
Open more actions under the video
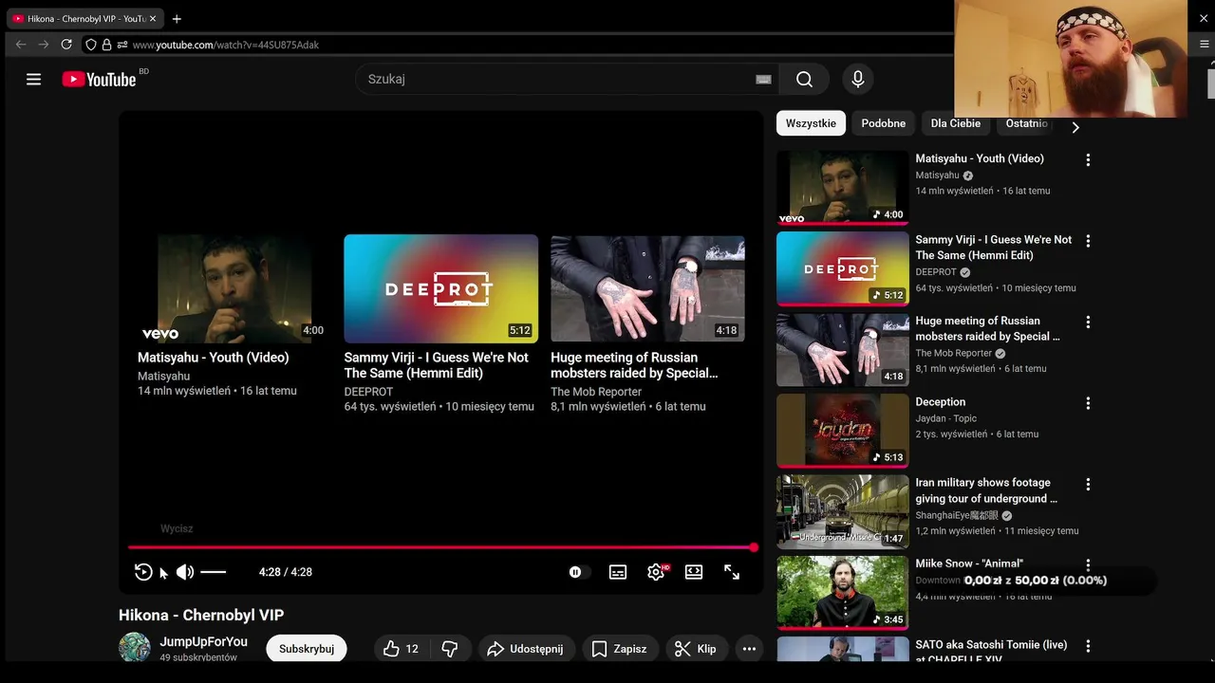pyautogui.click(x=749, y=649)
